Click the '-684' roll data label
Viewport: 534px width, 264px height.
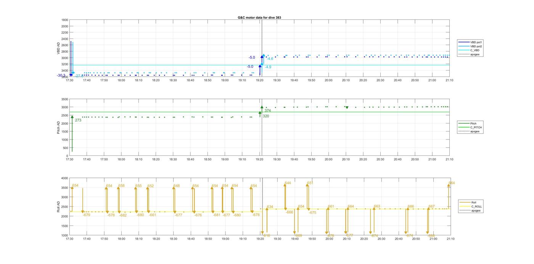[431, 236]
